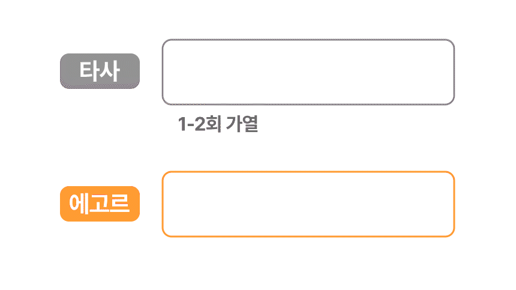This screenshot has height=290, width=516.
Task: Activate the orange outlined rectangle
Action: pyautogui.click(x=308, y=204)
